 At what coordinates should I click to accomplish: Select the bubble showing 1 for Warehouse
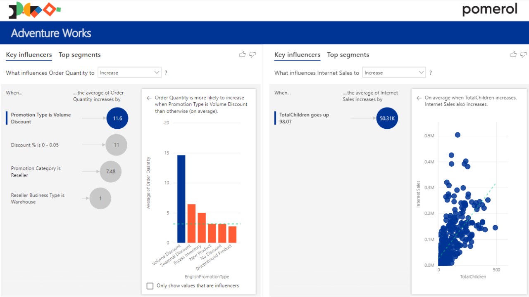[100, 198]
